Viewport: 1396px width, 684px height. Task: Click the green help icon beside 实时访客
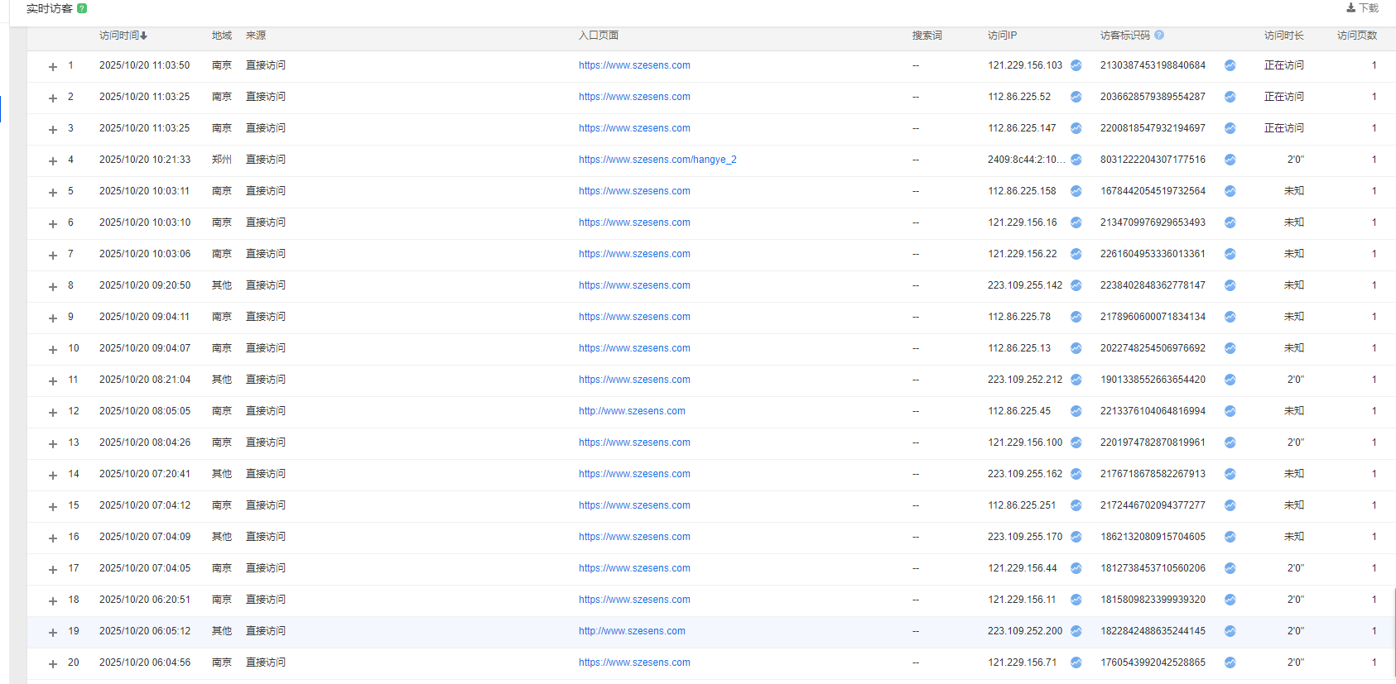click(82, 8)
